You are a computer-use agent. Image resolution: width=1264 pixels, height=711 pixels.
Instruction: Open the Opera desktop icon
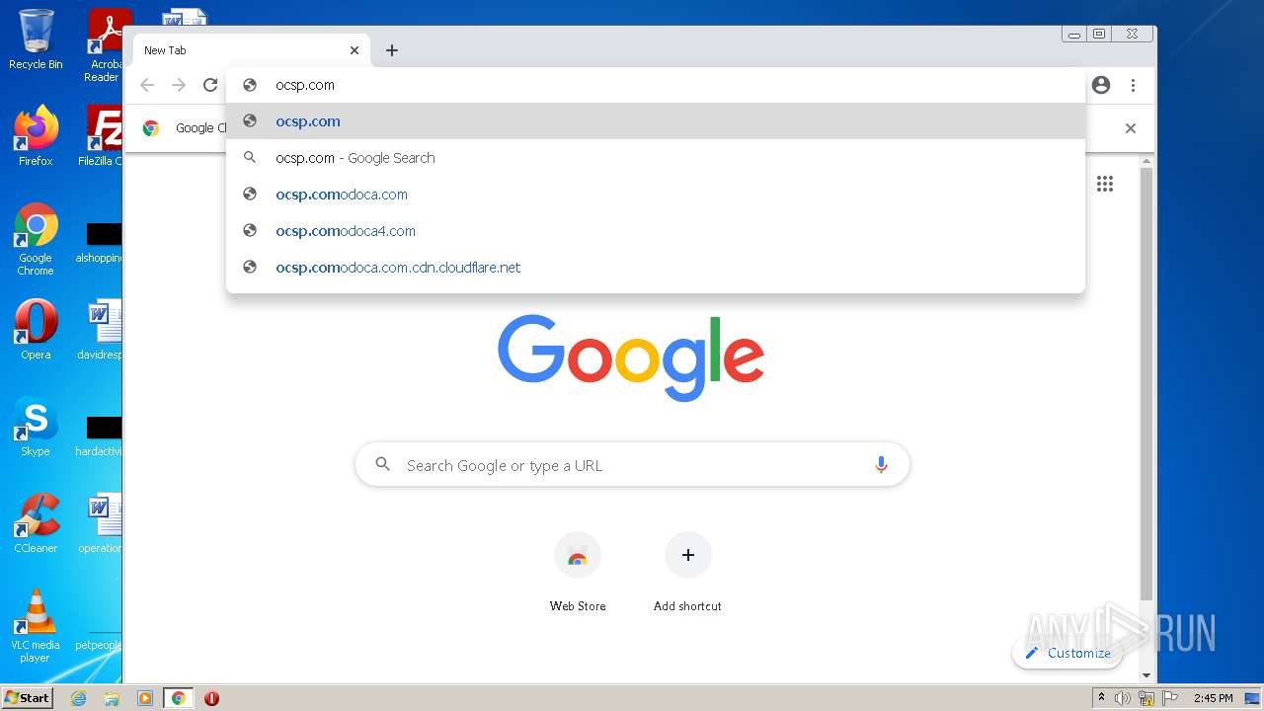(36, 330)
